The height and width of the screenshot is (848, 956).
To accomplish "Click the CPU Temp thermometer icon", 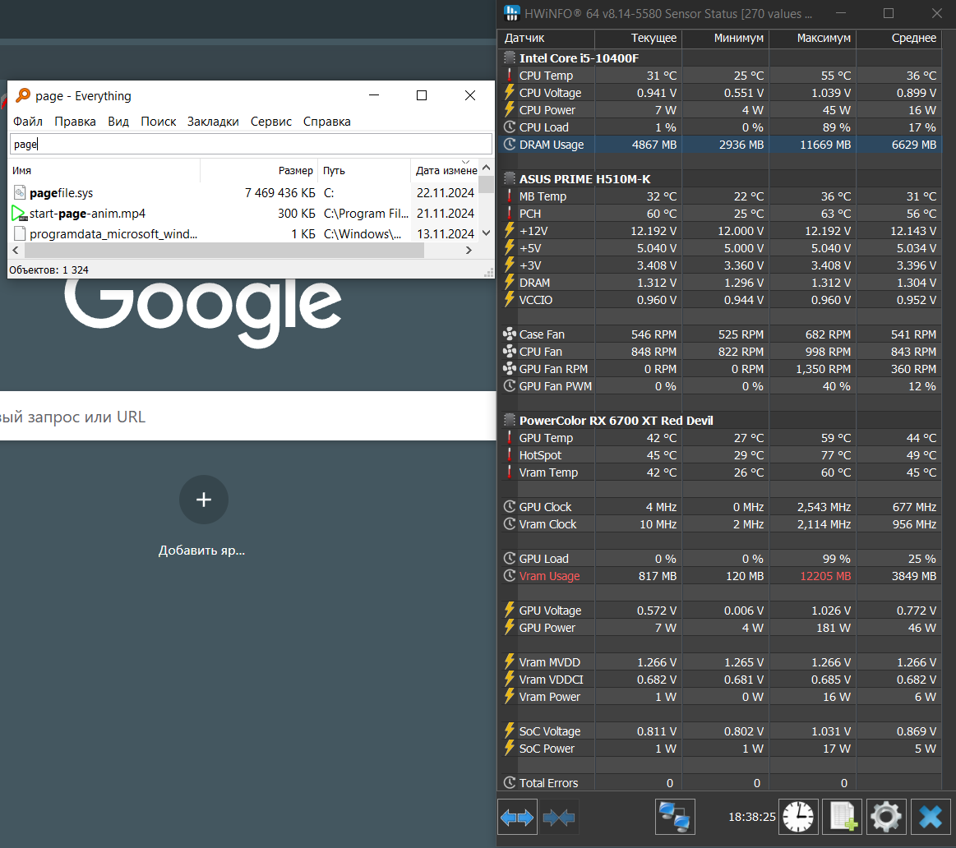I will tap(509, 75).
